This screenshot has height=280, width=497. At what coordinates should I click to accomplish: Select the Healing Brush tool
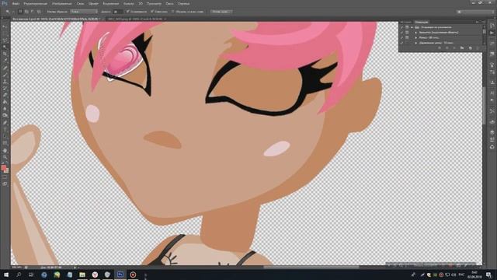[5, 68]
